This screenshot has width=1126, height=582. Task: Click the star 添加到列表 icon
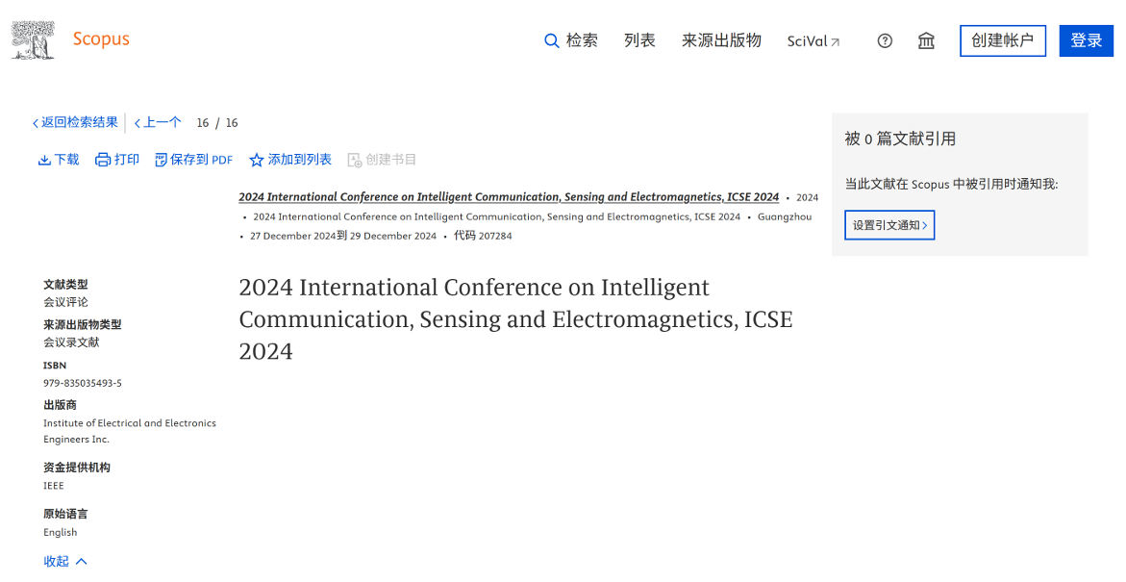[257, 161]
